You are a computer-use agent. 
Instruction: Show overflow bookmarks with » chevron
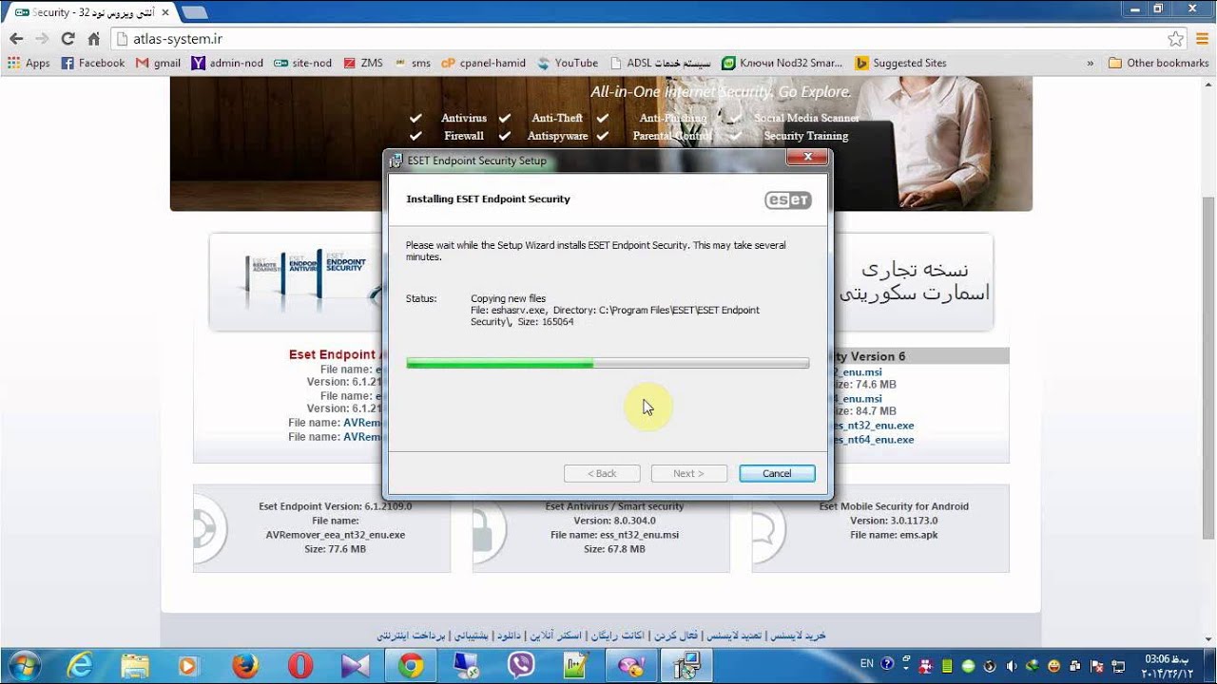(x=1090, y=63)
